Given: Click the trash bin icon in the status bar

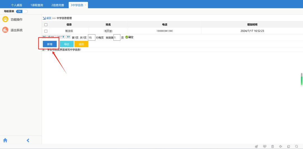Looking at the screenshot, I should (x=272, y=146).
